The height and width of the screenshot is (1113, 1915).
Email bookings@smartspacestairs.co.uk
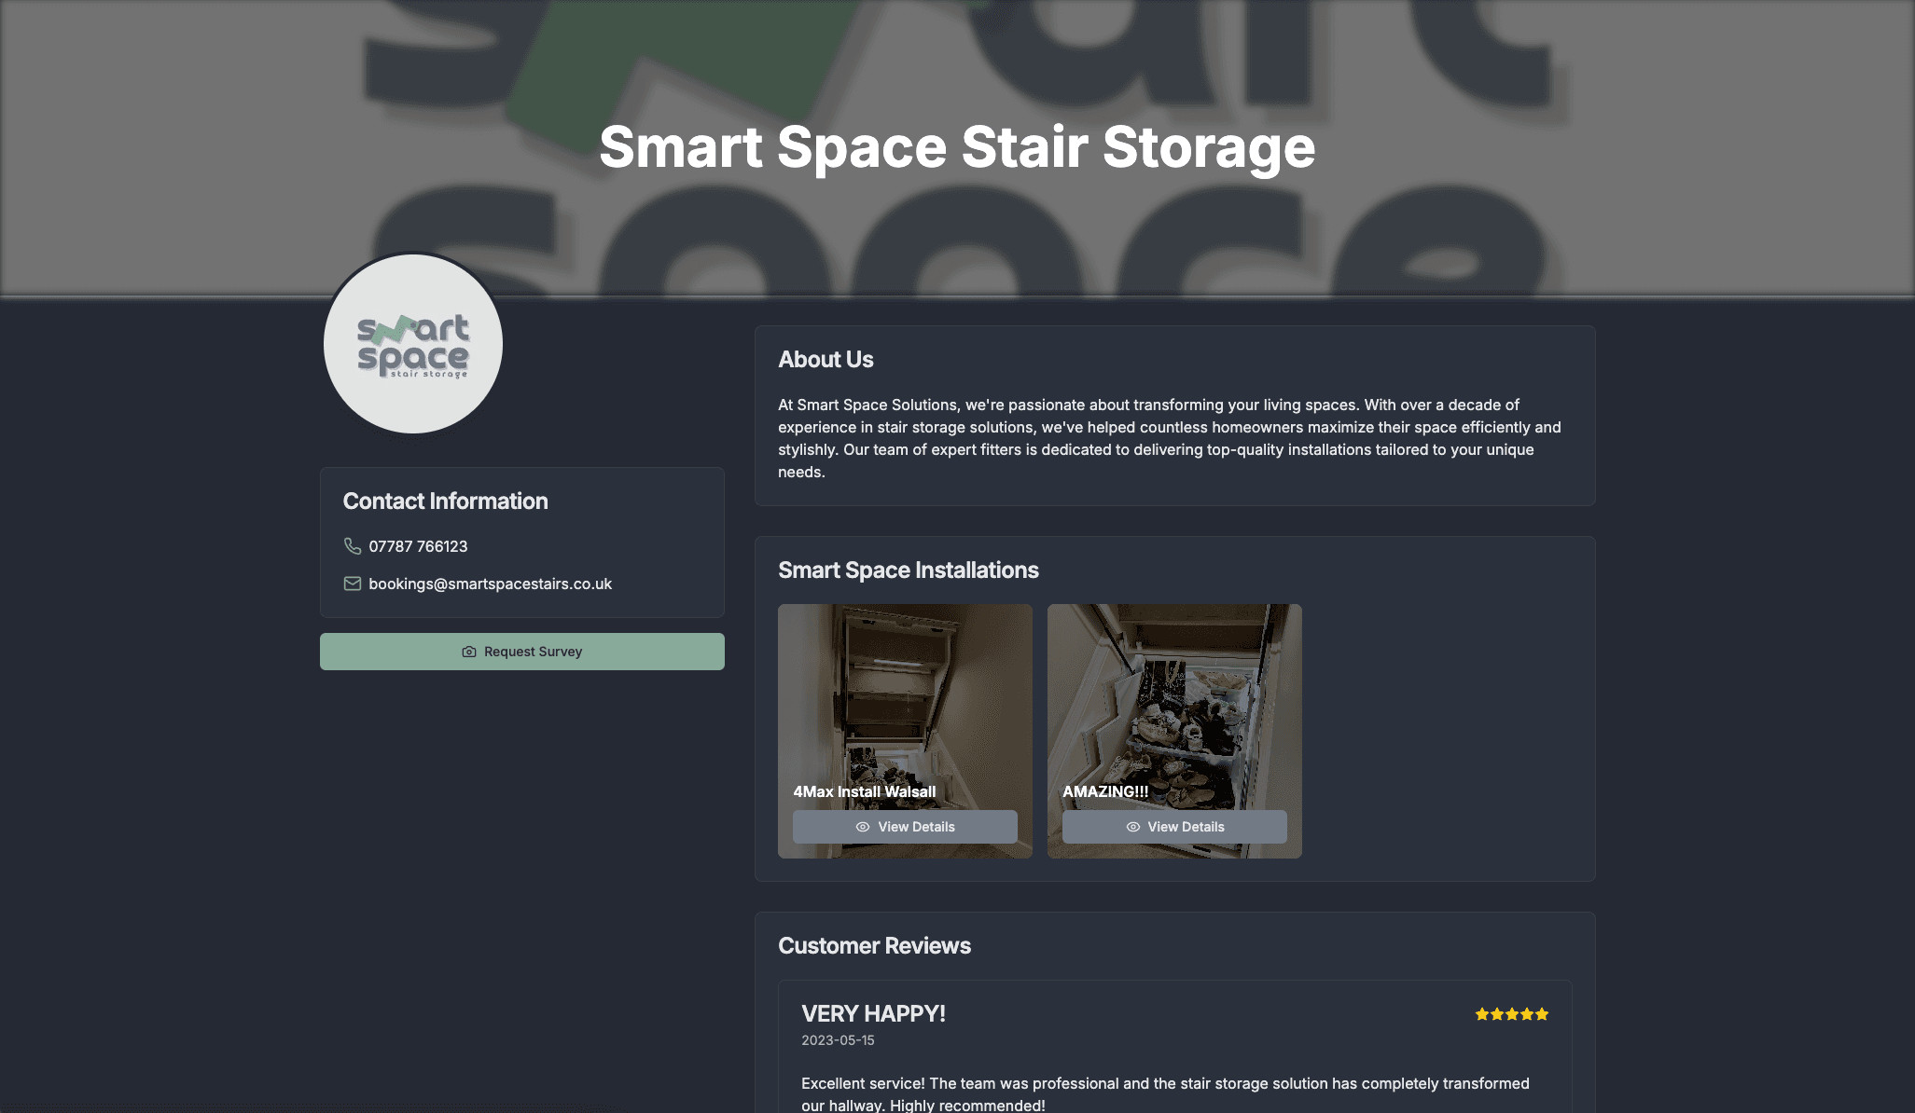(x=490, y=584)
